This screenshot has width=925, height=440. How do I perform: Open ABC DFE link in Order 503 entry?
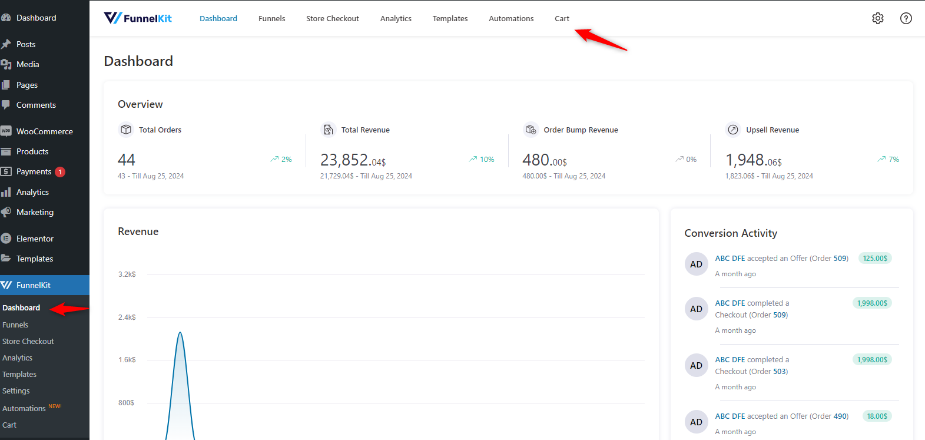coord(730,359)
